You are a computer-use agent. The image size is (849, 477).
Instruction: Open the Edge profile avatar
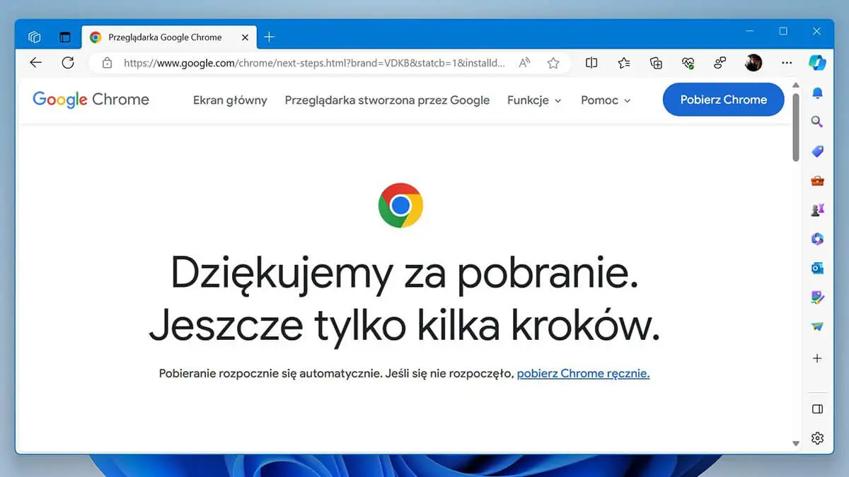(753, 63)
